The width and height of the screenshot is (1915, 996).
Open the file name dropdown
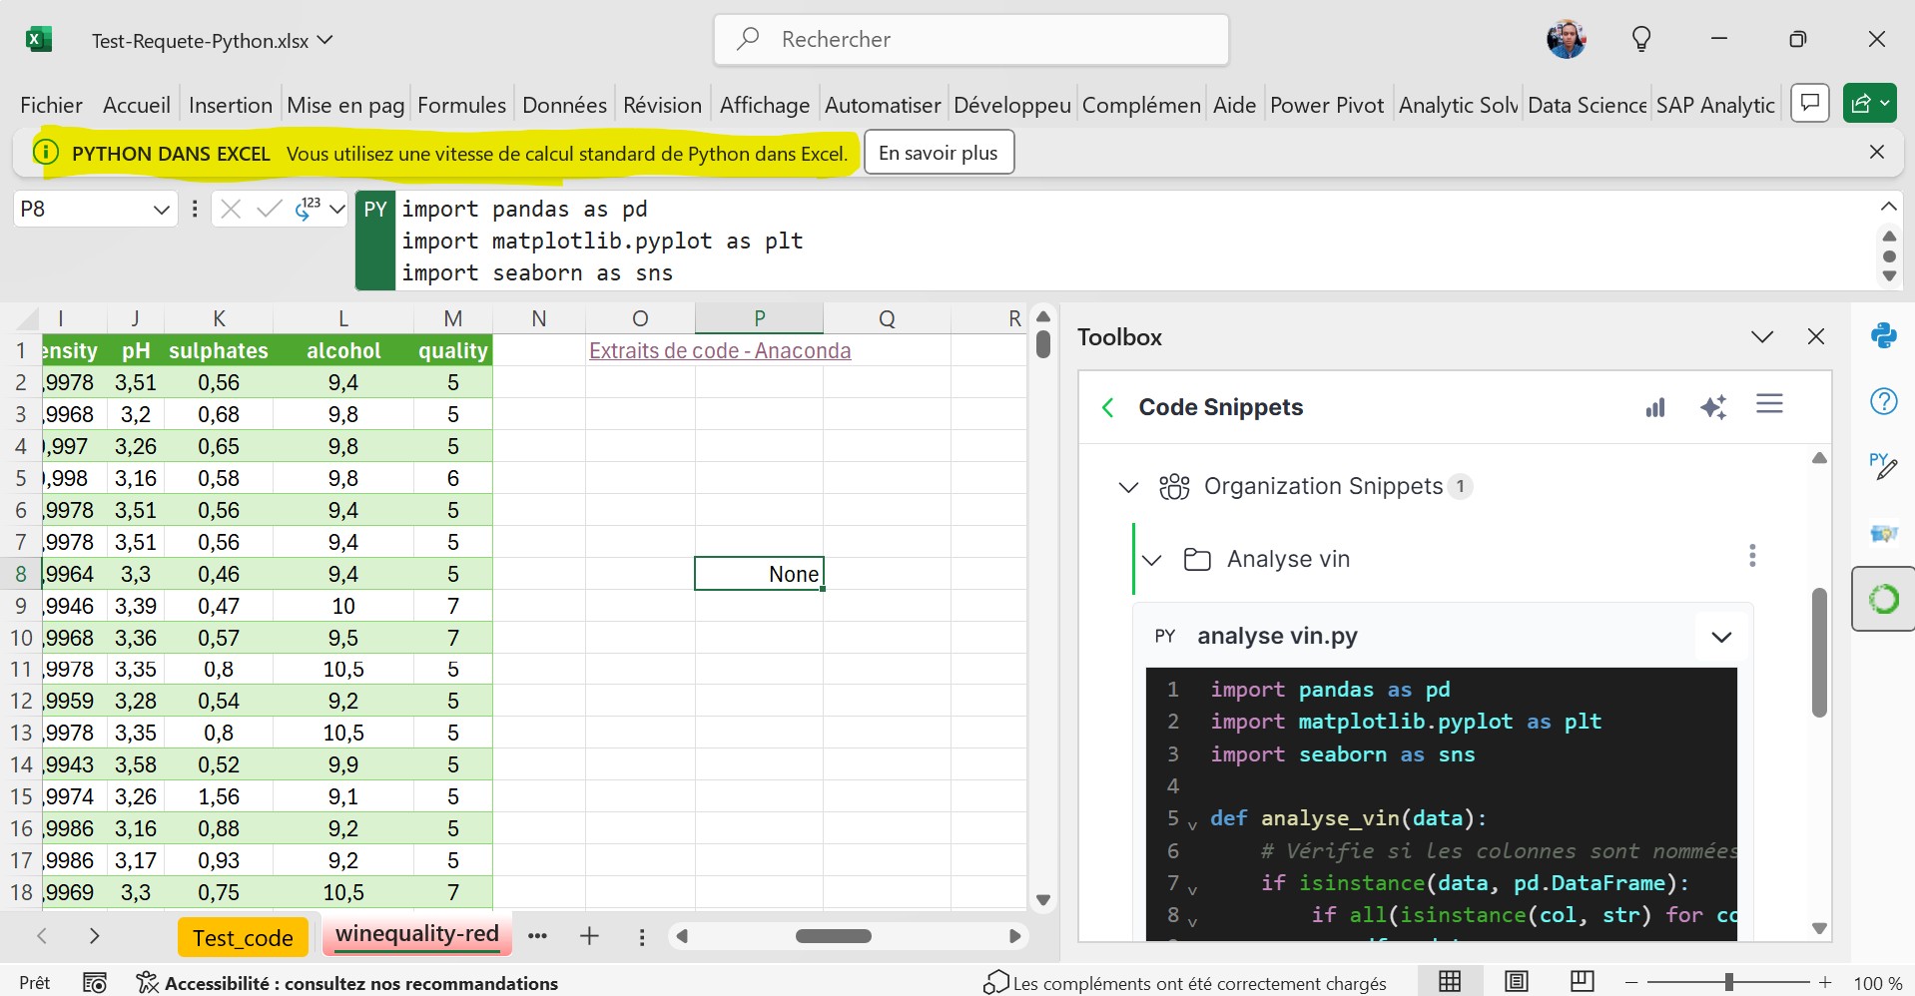[324, 40]
